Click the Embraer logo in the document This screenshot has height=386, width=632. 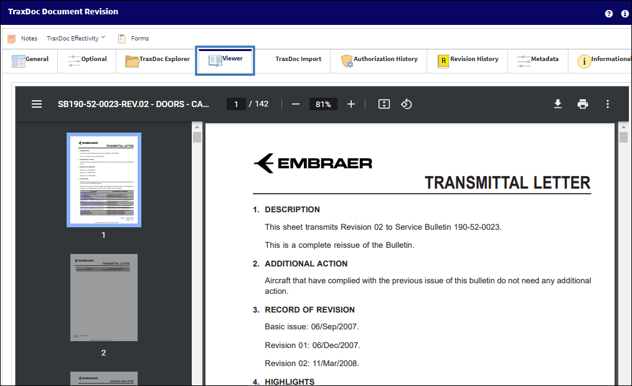[x=313, y=163]
